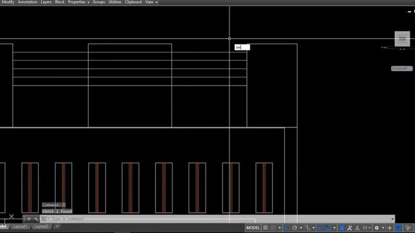Screen dimensions: 415x233
Task: Switch to the Layout1 tab
Action: pos(20,227)
